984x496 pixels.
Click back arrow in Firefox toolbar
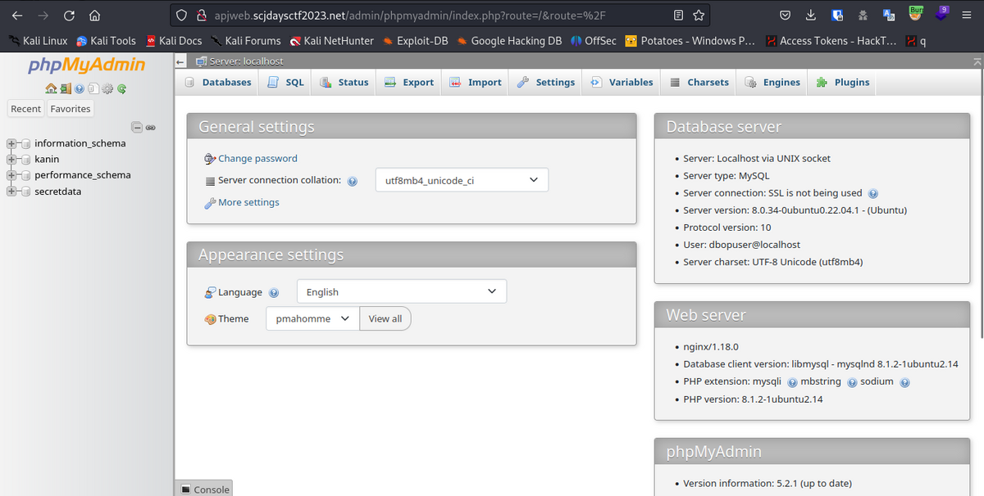coord(16,15)
